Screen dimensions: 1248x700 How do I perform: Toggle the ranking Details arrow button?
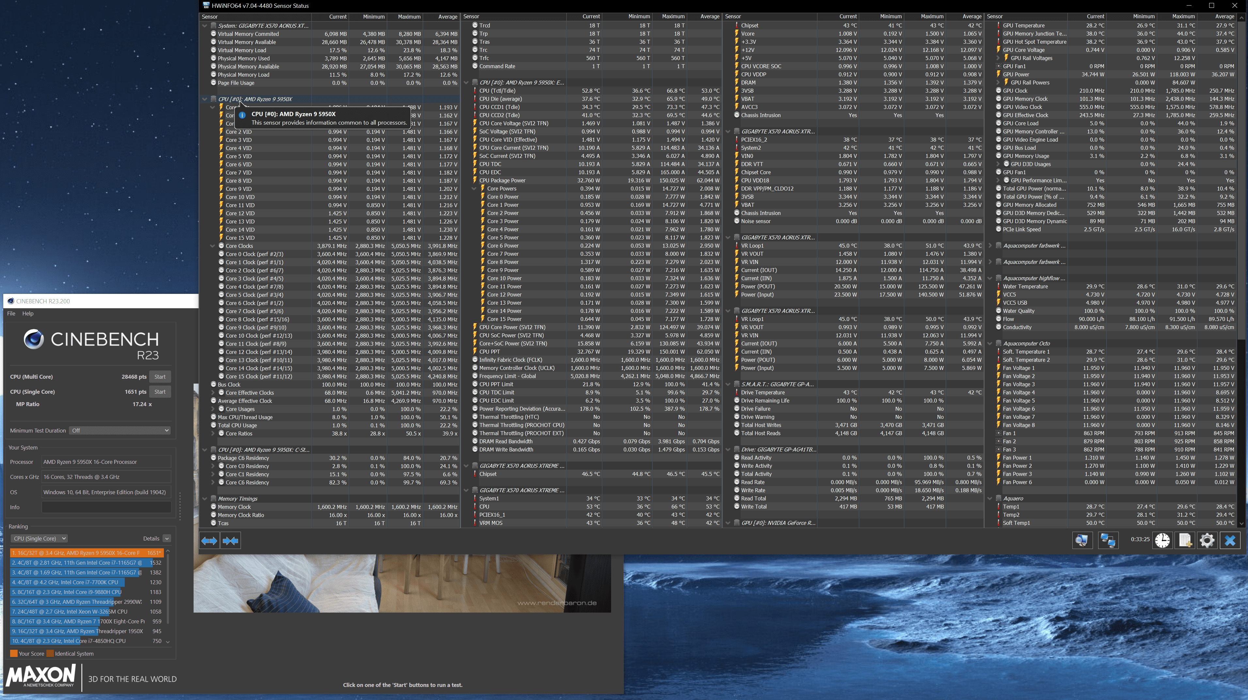(167, 538)
